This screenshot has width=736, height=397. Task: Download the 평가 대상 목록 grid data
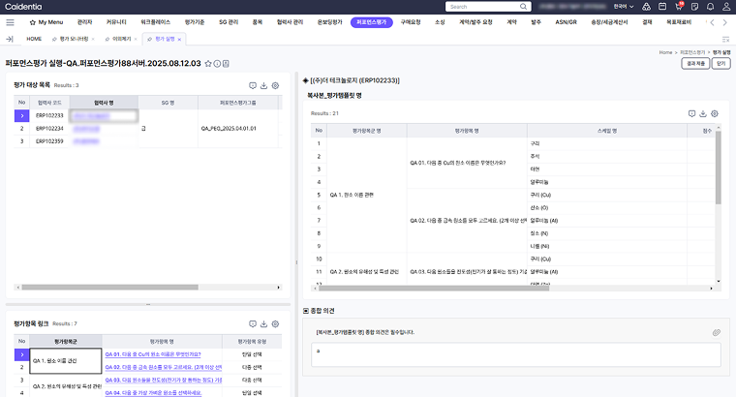(x=263, y=85)
